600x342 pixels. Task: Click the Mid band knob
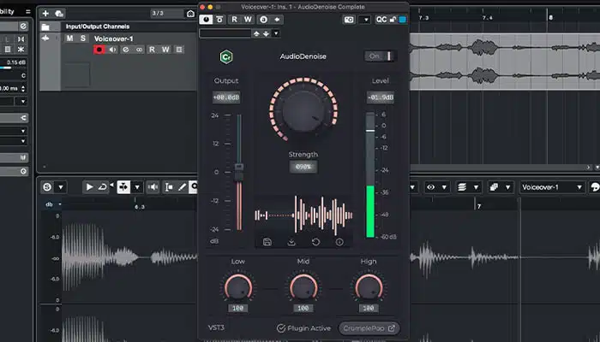click(303, 287)
